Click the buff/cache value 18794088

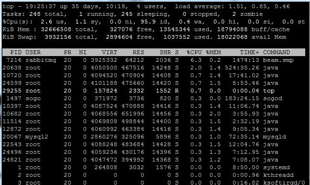tap(232, 29)
